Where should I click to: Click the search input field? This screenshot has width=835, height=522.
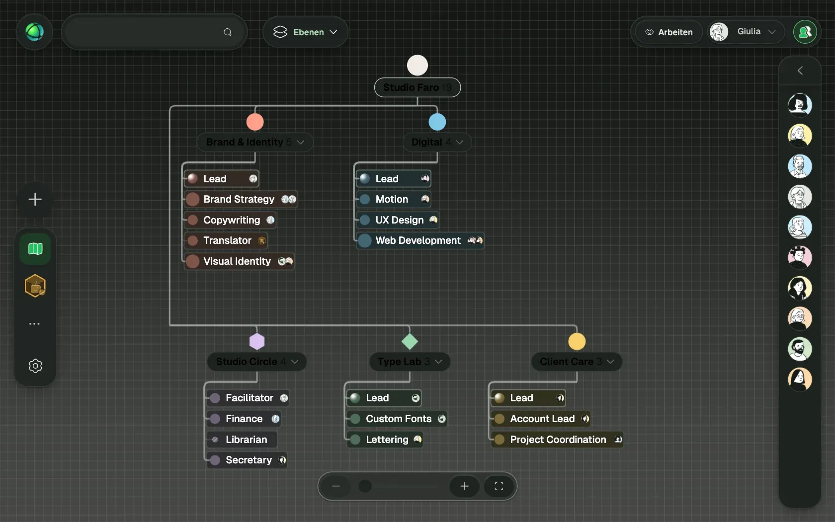pos(155,32)
